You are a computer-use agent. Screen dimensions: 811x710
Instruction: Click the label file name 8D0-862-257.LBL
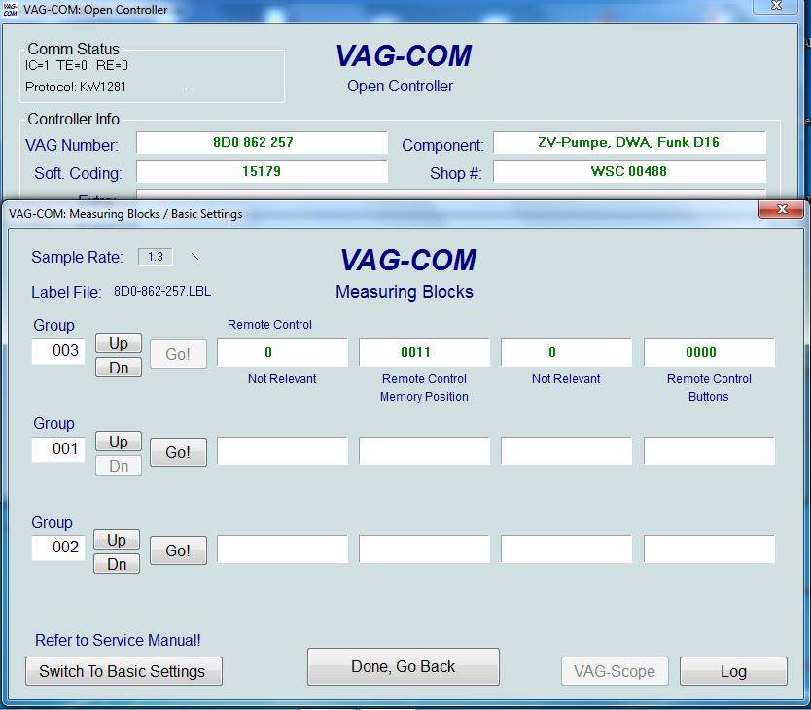coord(162,292)
